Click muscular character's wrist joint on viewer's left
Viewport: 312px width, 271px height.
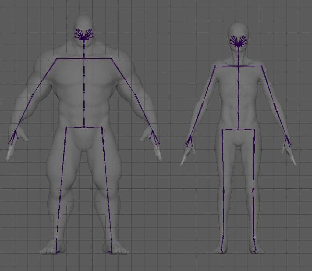point(15,131)
